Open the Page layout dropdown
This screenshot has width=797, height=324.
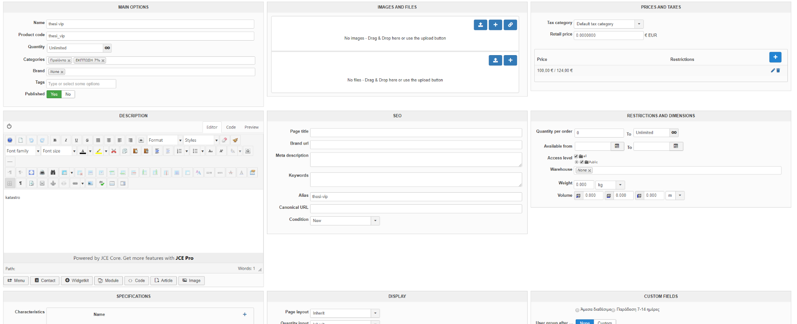point(345,313)
